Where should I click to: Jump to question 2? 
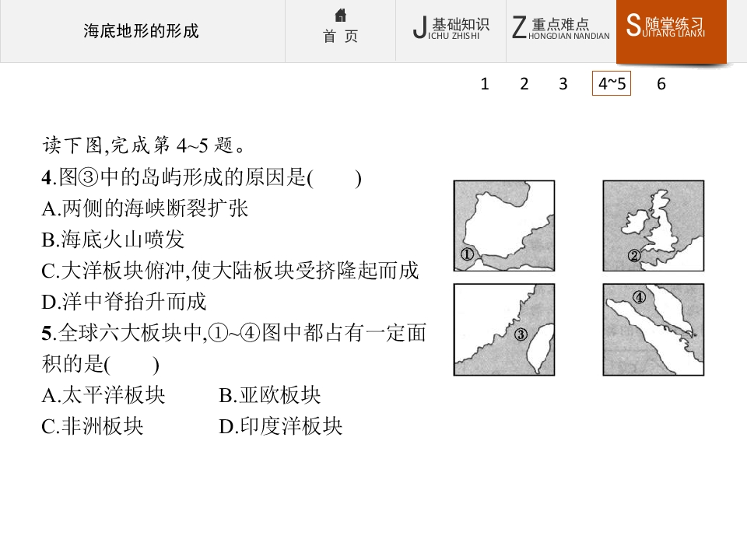524,84
